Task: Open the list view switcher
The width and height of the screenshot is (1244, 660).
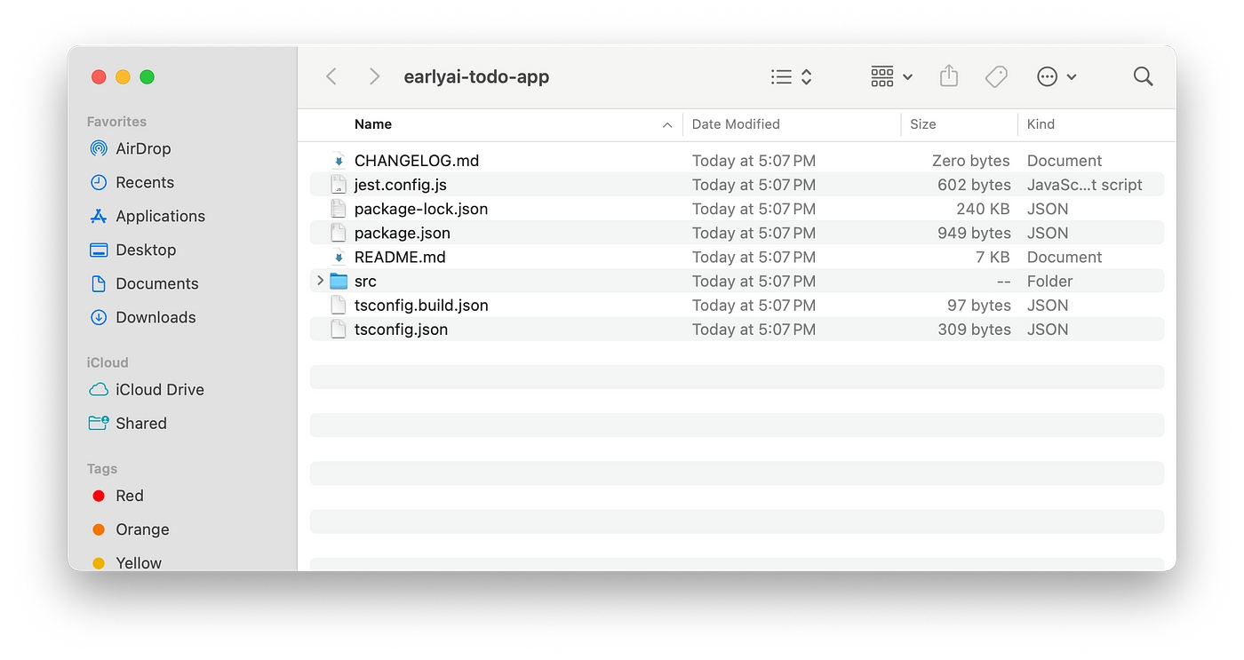Action: tap(792, 77)
